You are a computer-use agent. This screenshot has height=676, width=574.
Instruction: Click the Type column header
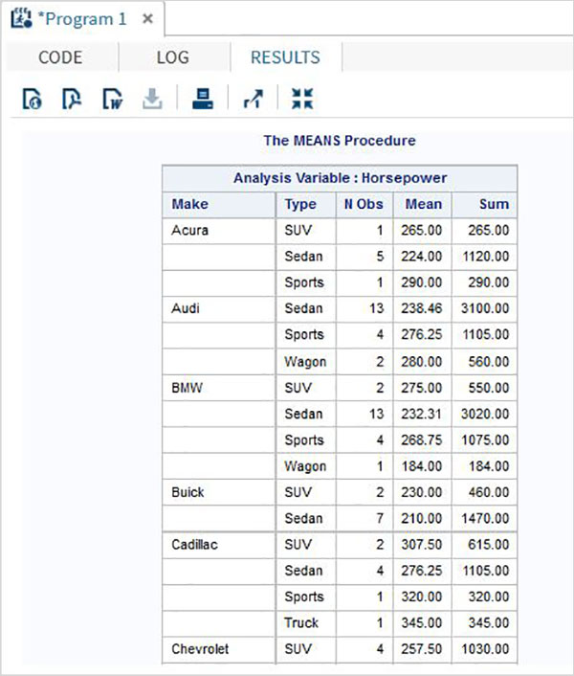pyautogui.click(x=300, y=204)
